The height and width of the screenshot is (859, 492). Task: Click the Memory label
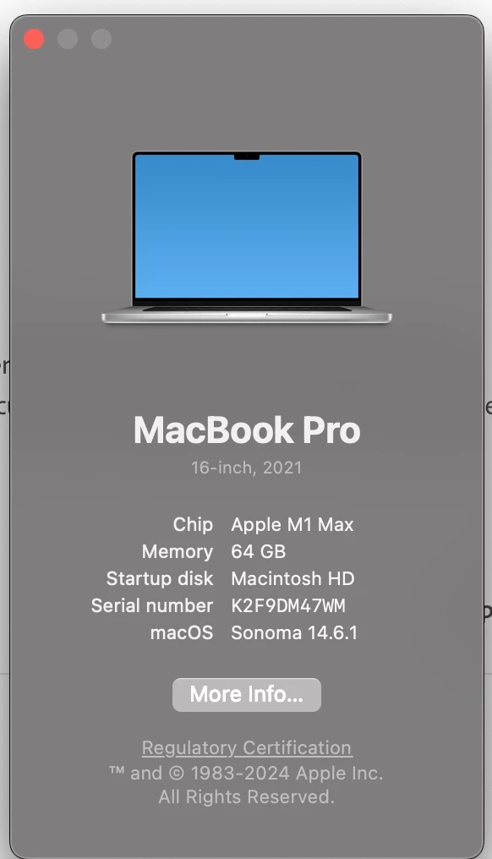click(x=178, y=551)
